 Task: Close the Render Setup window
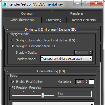(96, 3)
